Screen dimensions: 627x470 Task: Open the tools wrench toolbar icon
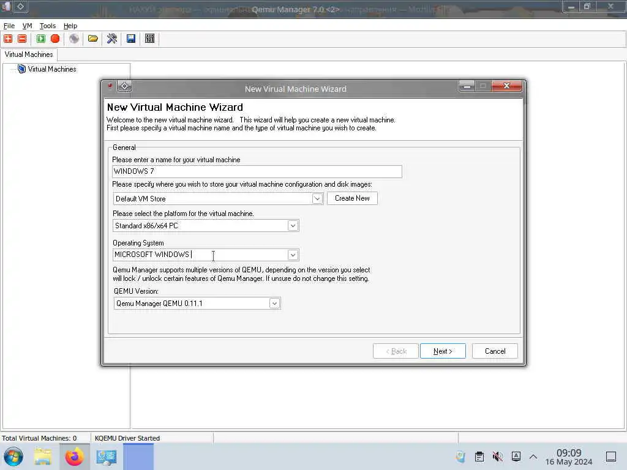112,39
